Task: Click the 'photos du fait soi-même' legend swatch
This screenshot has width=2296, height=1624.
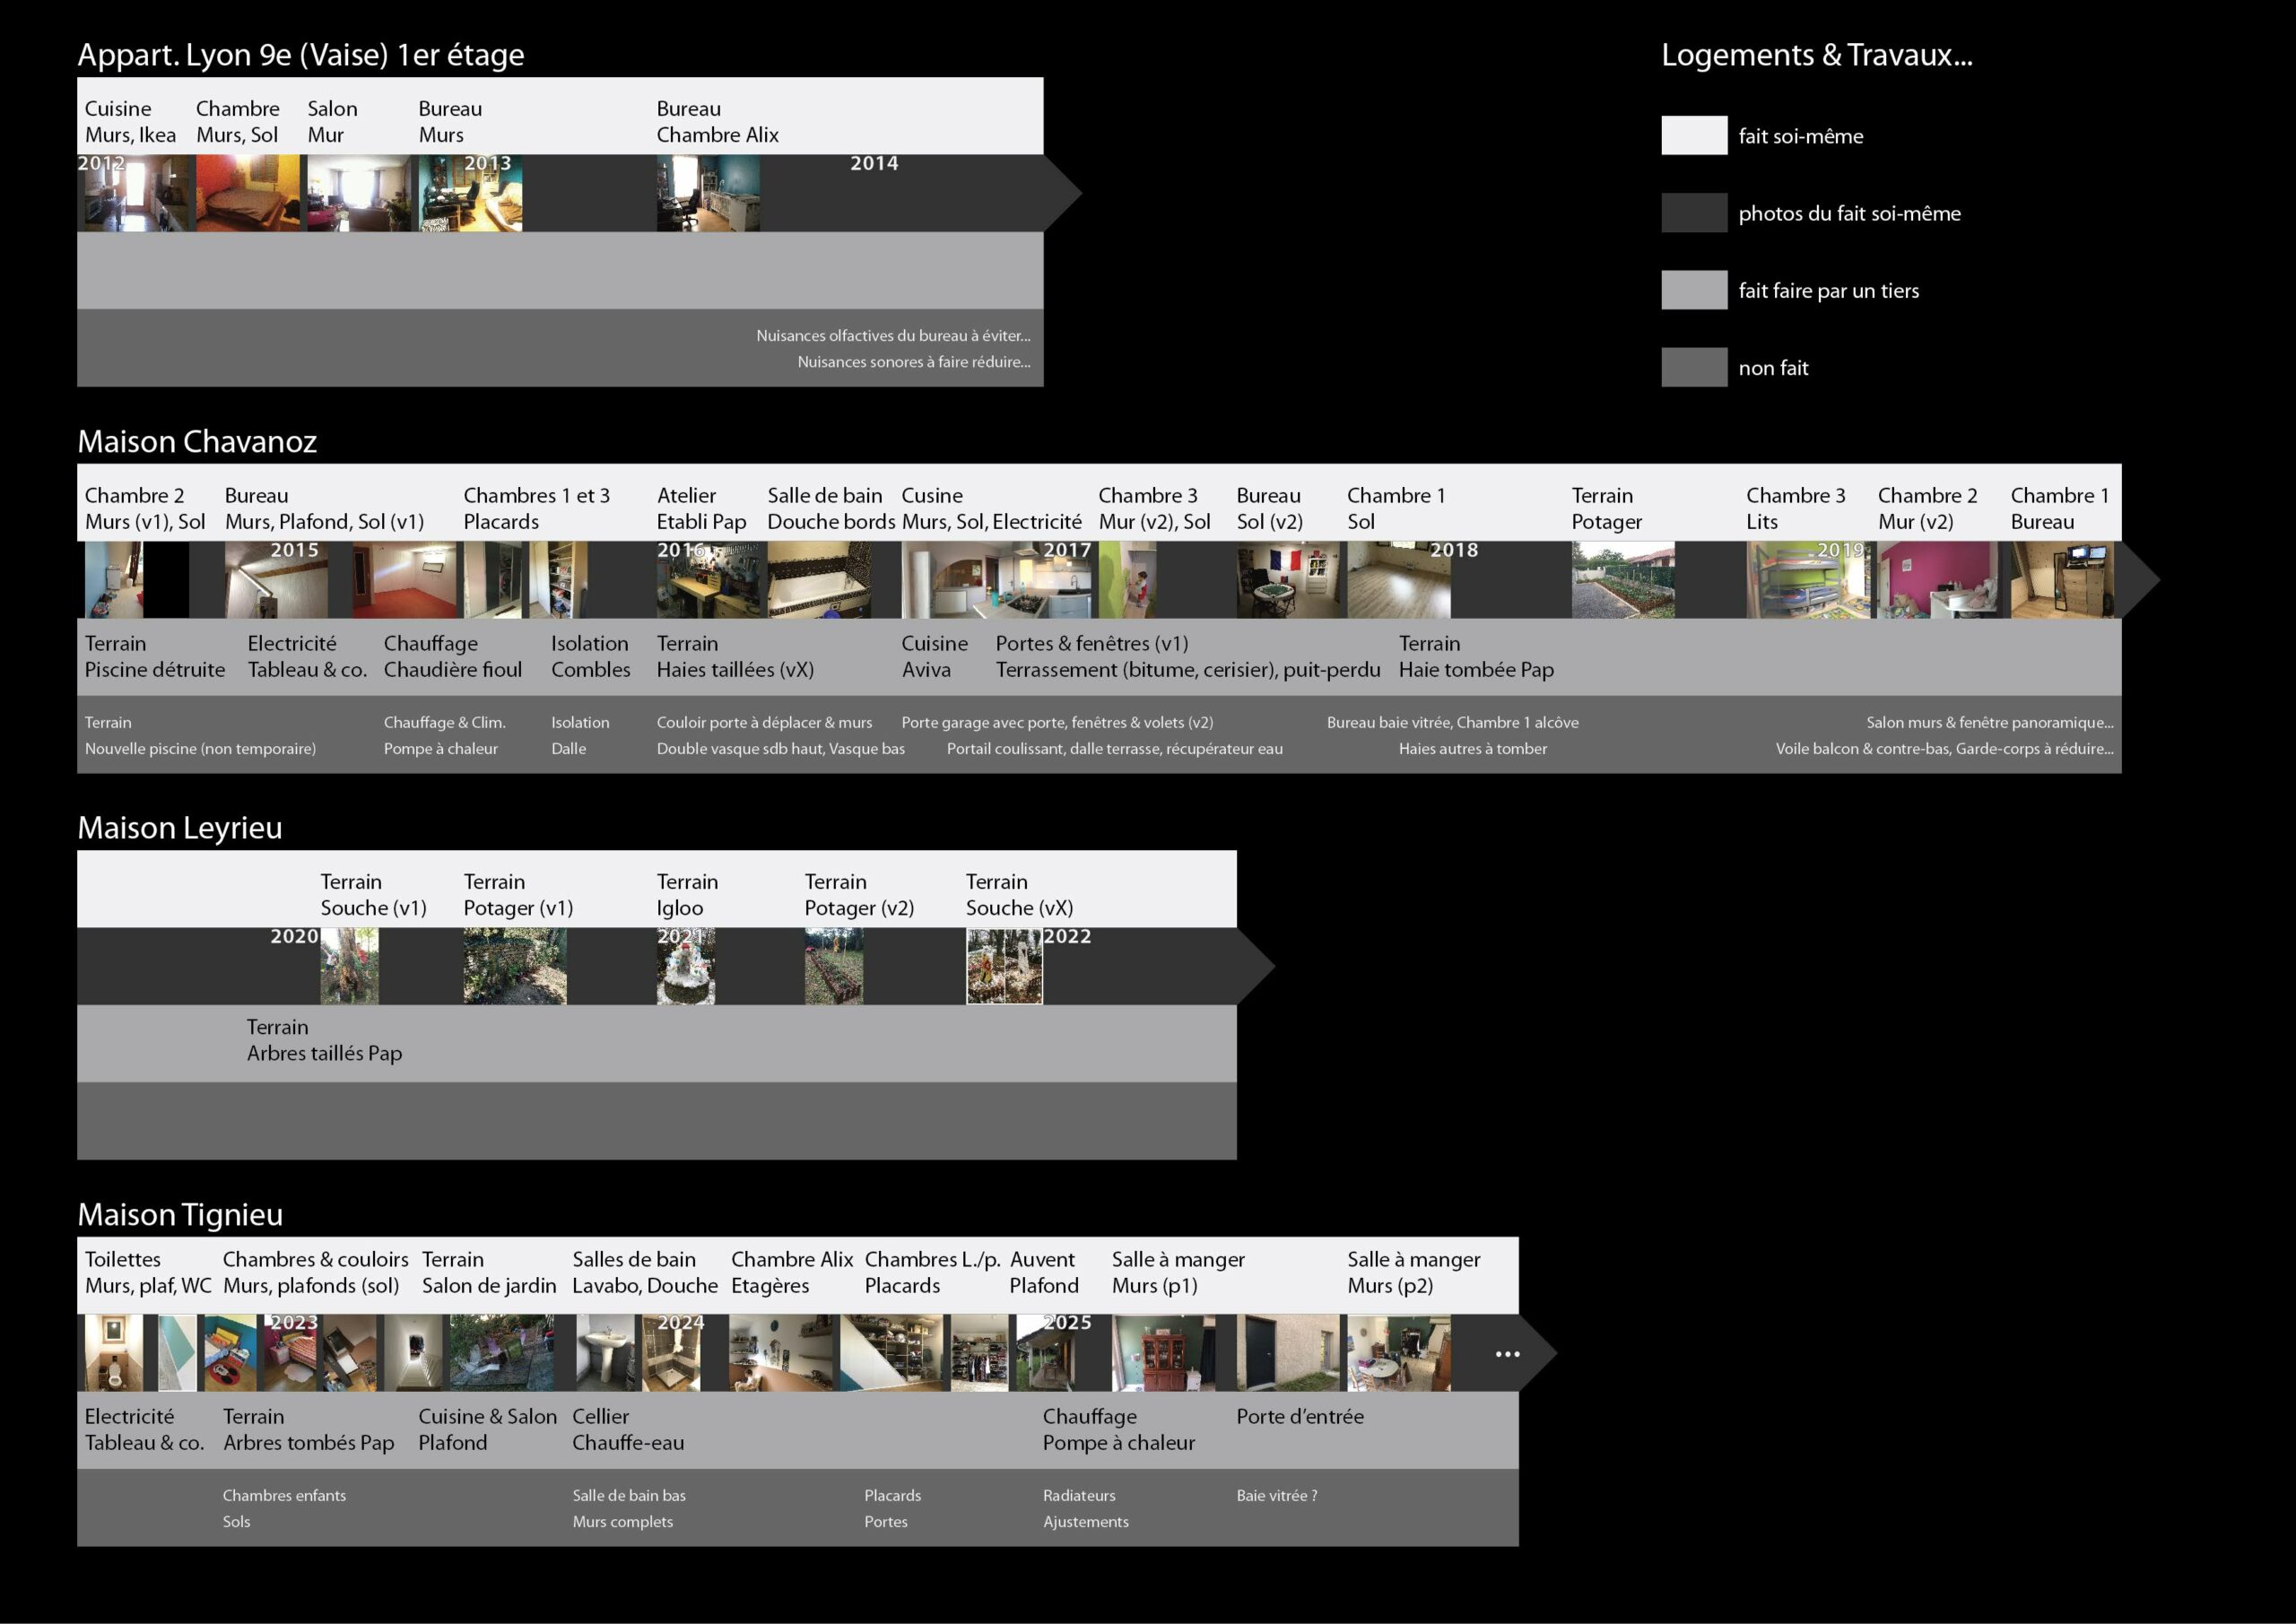Action: 1694,212
